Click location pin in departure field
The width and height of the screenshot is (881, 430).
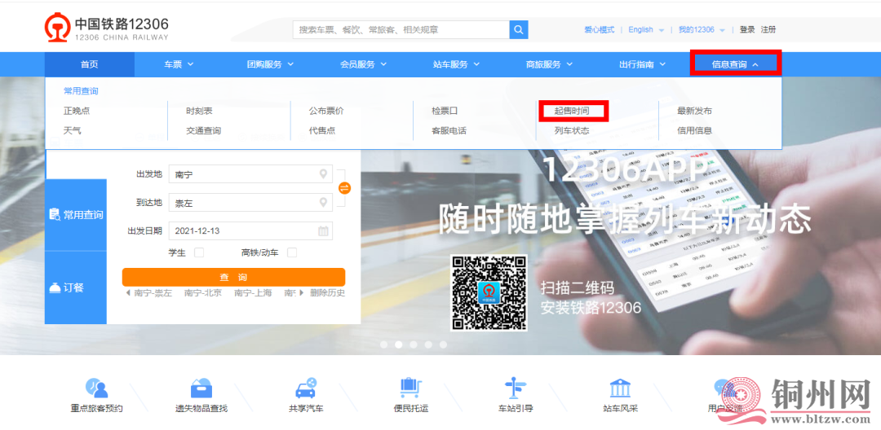324,174
